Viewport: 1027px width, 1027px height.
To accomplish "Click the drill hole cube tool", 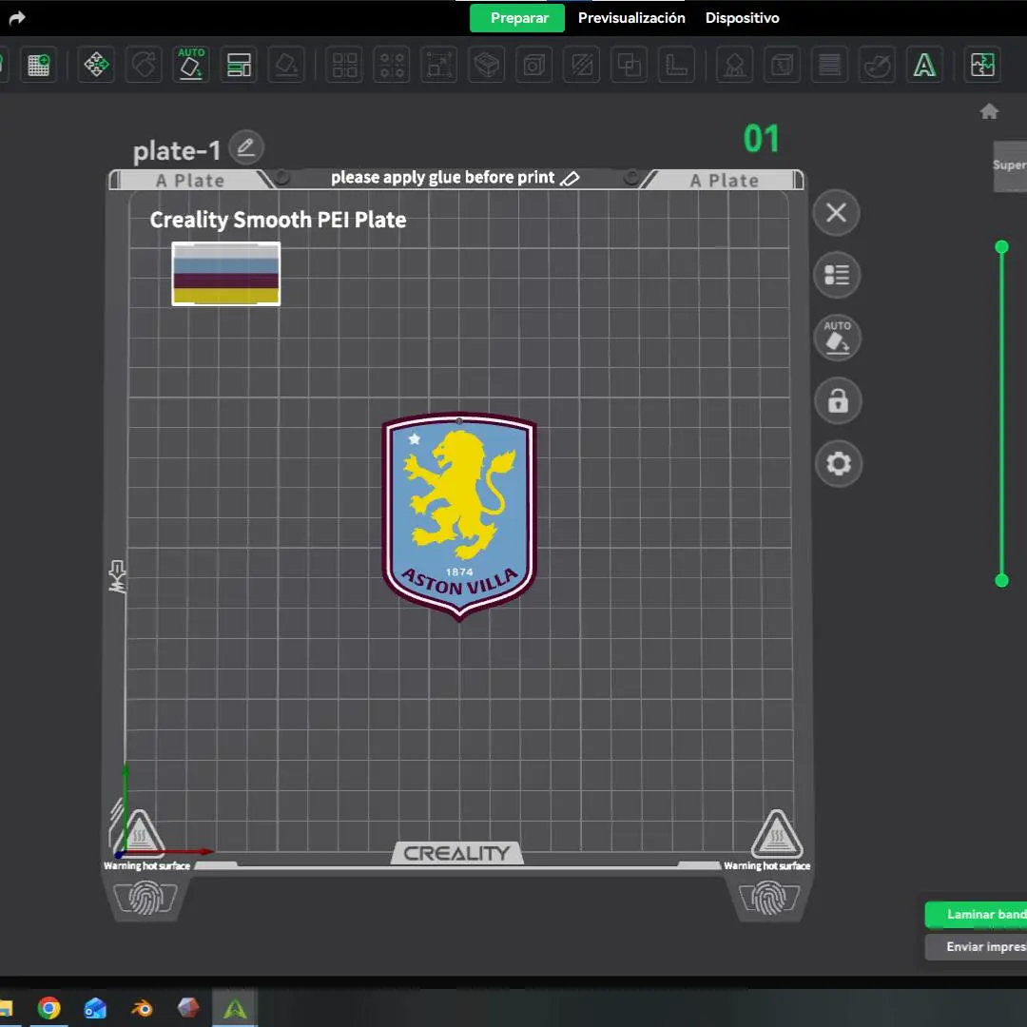I will tap(534, 65).
